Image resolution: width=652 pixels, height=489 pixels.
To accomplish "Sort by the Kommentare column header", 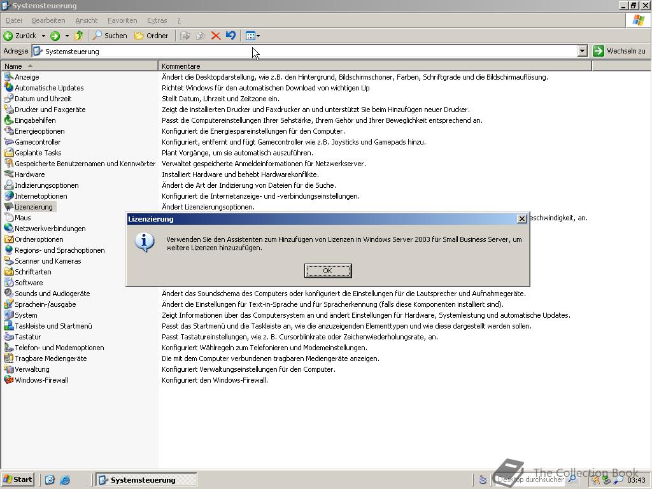I will (x=374, y=66).
